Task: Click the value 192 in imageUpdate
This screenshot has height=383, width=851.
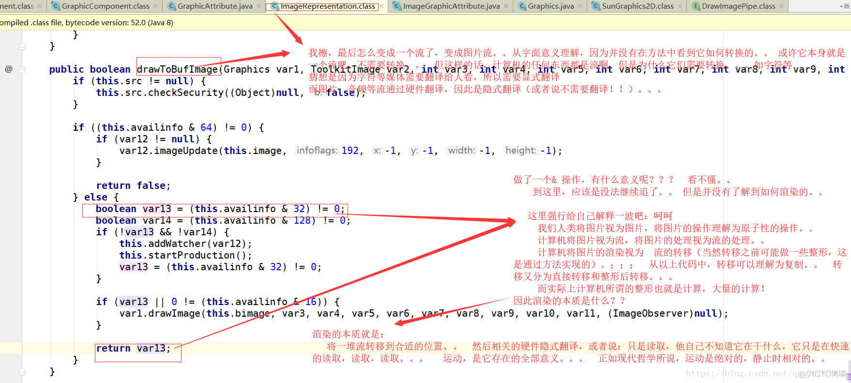Action: (350, 151)
